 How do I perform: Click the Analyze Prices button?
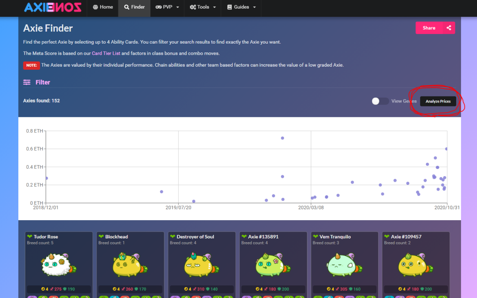438,101
